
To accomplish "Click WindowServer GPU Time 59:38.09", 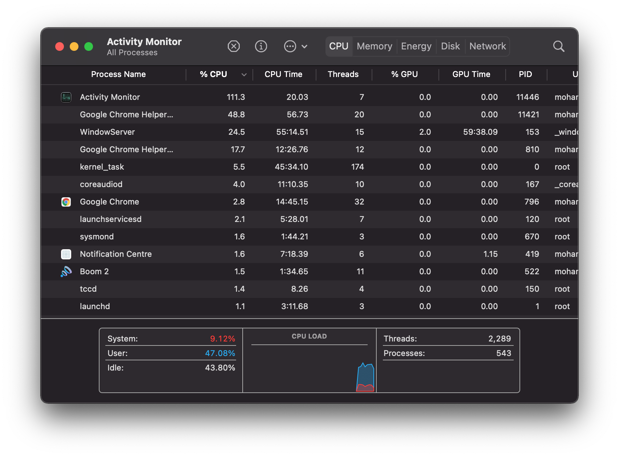I will [480, 132].
